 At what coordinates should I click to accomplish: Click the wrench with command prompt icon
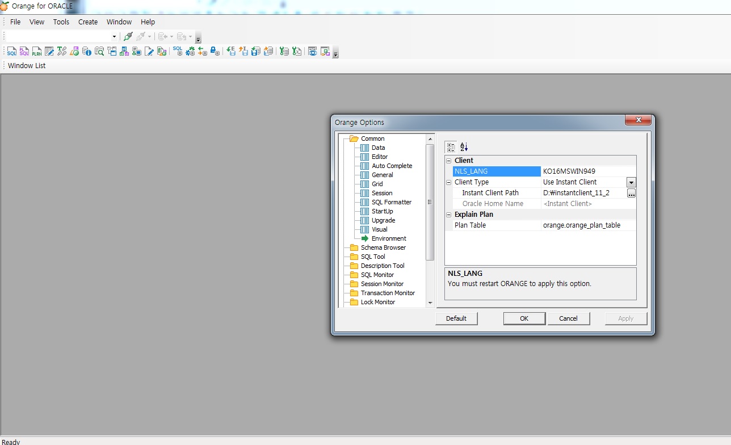pyautogui.click(x=297, y=51)
